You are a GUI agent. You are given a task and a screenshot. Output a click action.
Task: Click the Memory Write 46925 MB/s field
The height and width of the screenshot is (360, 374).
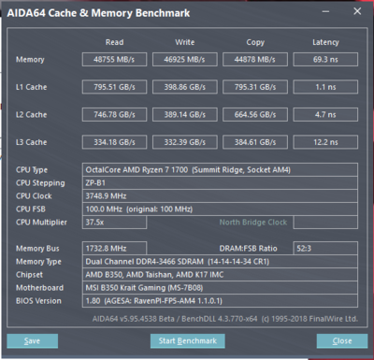tap(185, 60)
